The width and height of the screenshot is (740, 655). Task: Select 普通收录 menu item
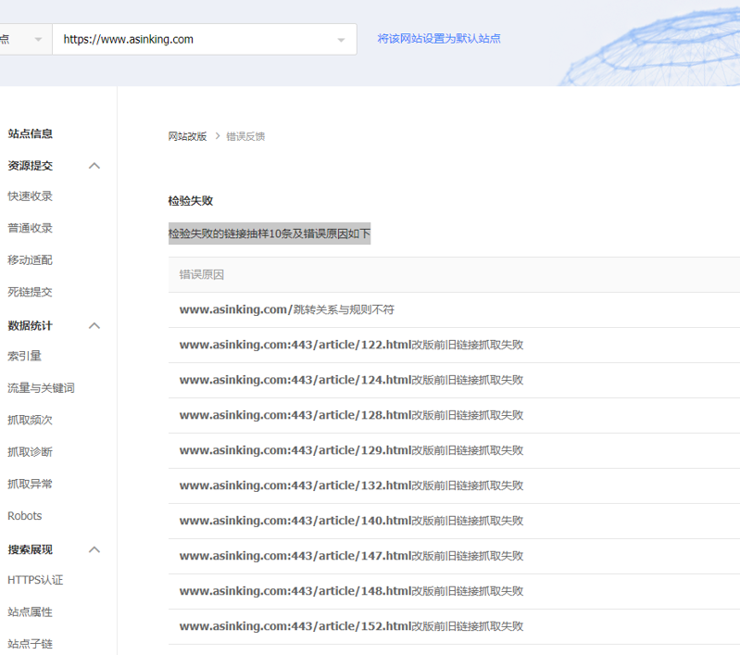click(31, 228)
